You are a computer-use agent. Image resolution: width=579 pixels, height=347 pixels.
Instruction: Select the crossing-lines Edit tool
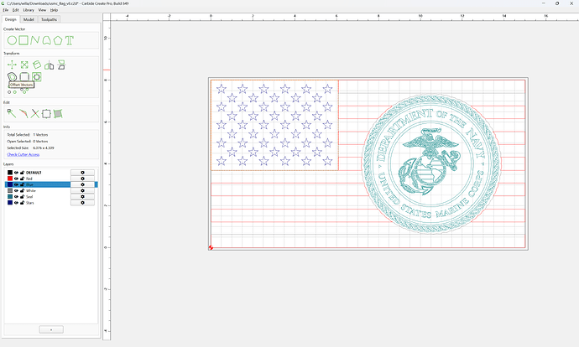click(35, 114)
